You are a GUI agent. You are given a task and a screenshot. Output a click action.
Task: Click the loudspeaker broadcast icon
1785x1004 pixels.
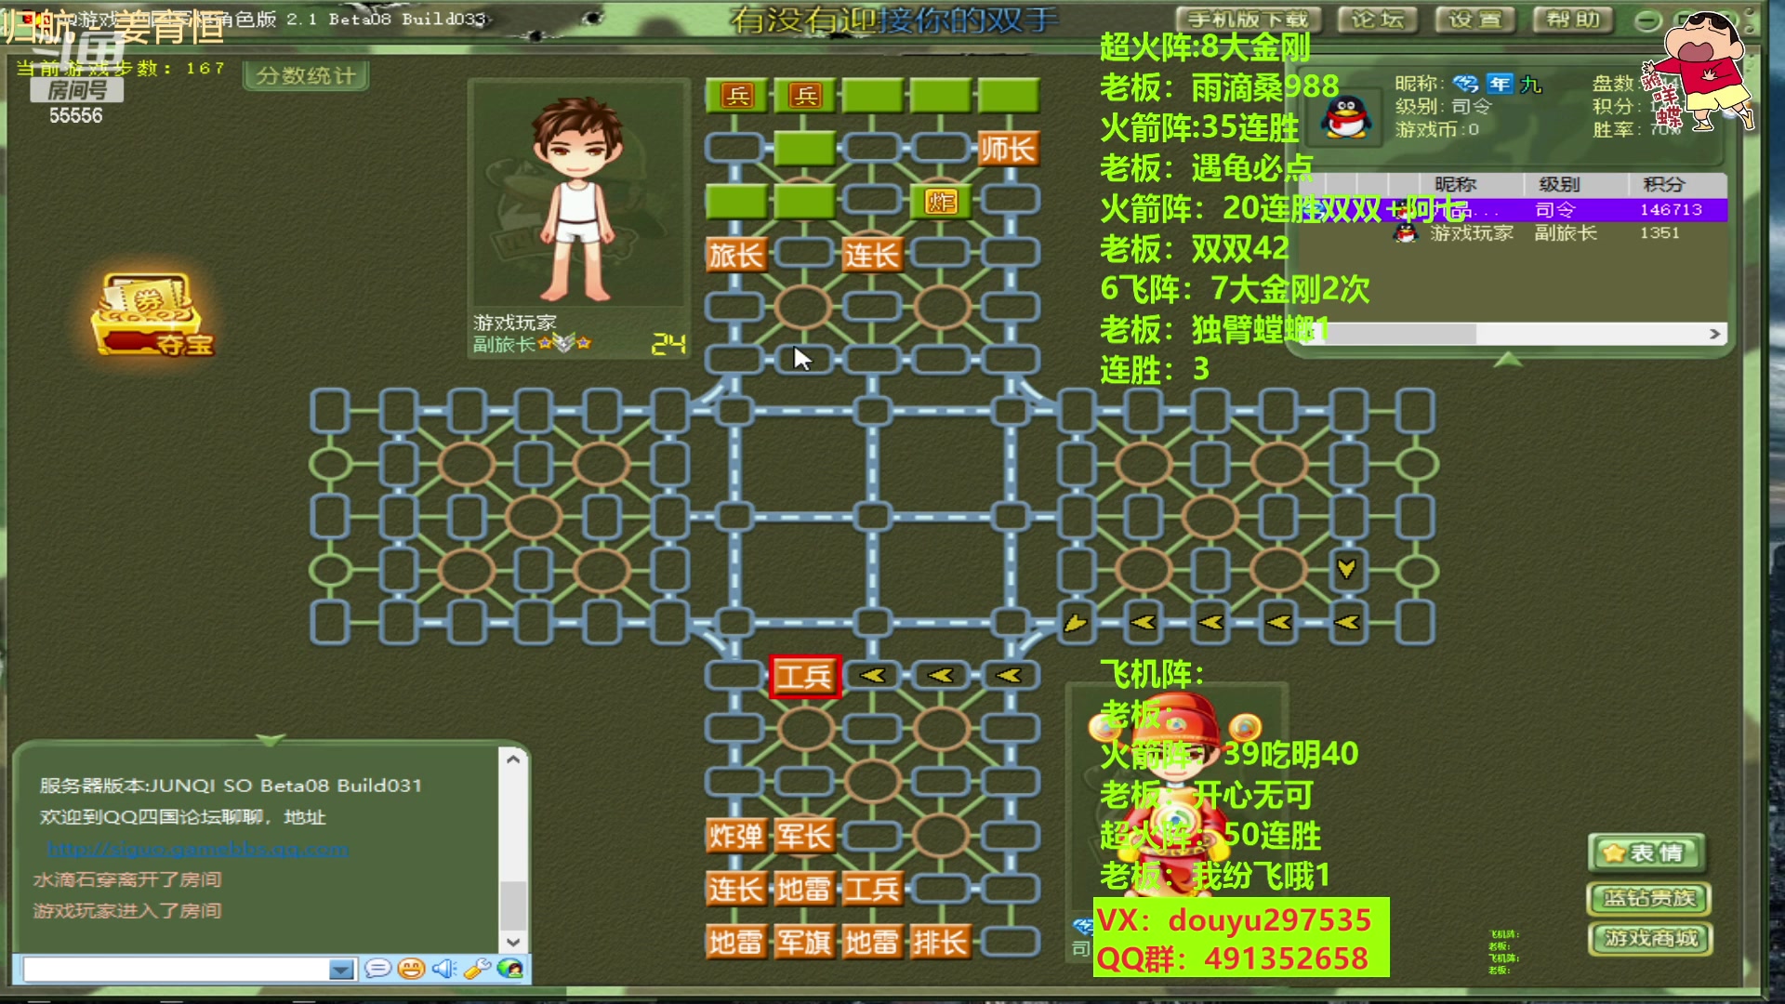coord(443,969)
